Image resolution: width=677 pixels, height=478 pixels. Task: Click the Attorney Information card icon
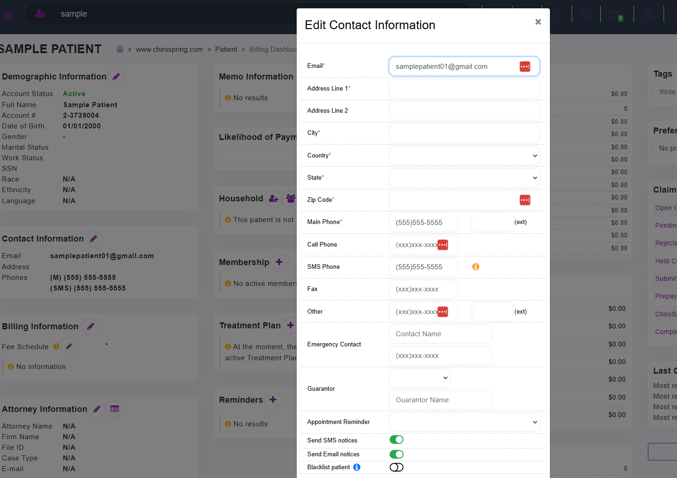tap(115, 409)
